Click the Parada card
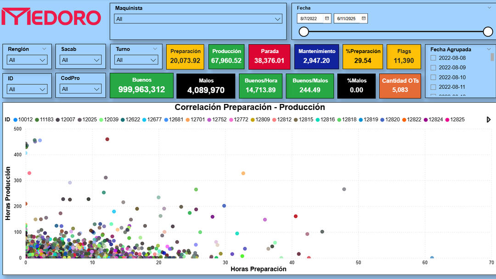This screenshot has height=279, width=496. click(x=270, y=56)
